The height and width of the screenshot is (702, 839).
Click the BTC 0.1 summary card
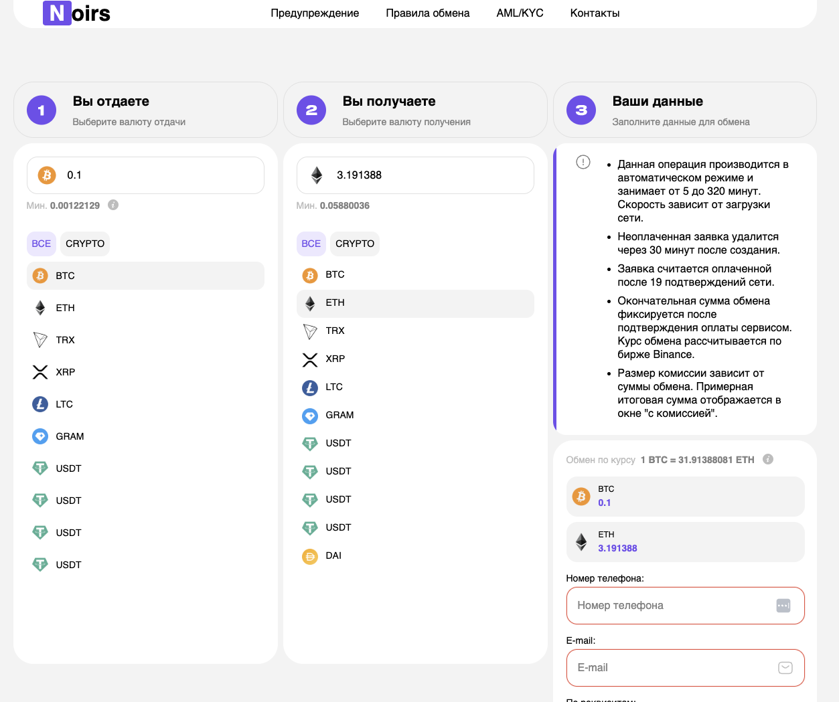[x=685, y=497]
